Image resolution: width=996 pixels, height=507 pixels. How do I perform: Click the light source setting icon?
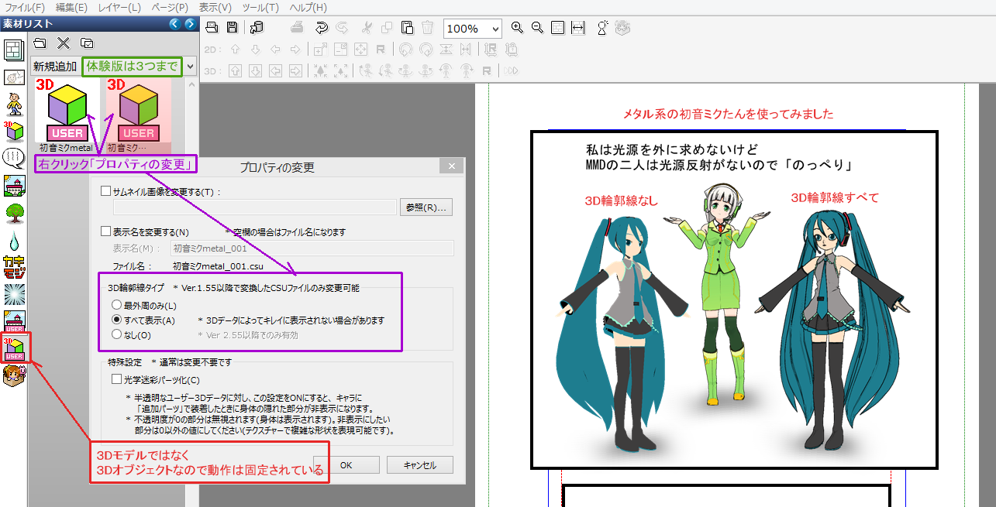click(603, 29)
